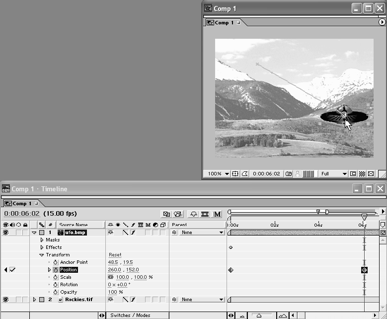Click the timeline zoom slider handle
This screenshot has width=387, height=319.
(x=259, y=316)
